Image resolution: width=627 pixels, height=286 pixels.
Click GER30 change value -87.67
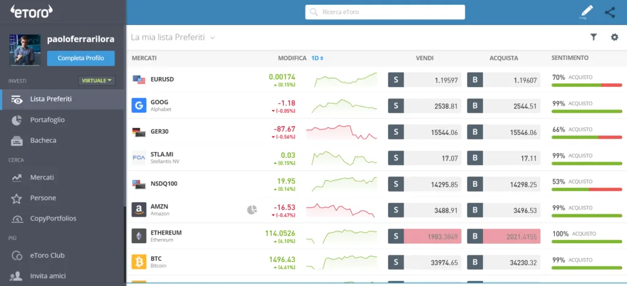tap(285, 129)
